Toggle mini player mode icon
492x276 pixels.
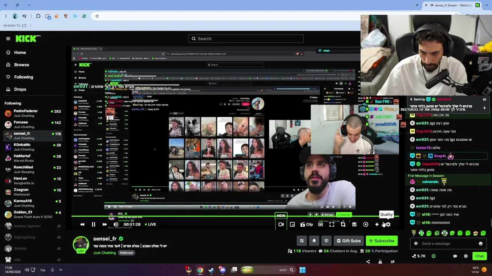coord(293,224)
